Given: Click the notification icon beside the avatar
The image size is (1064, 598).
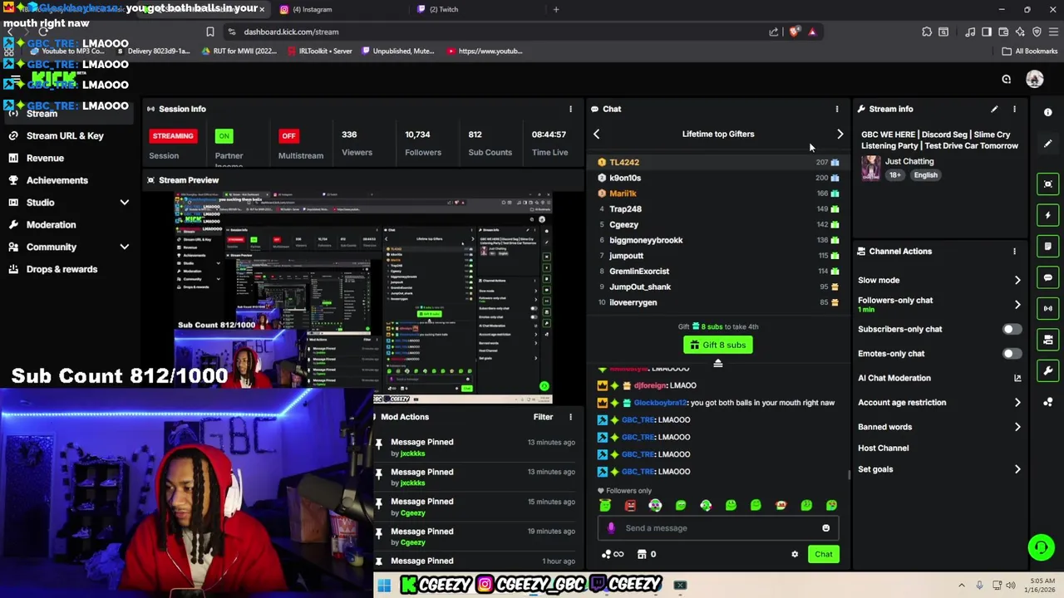Looking at the screenshot, I should 1006,79.
